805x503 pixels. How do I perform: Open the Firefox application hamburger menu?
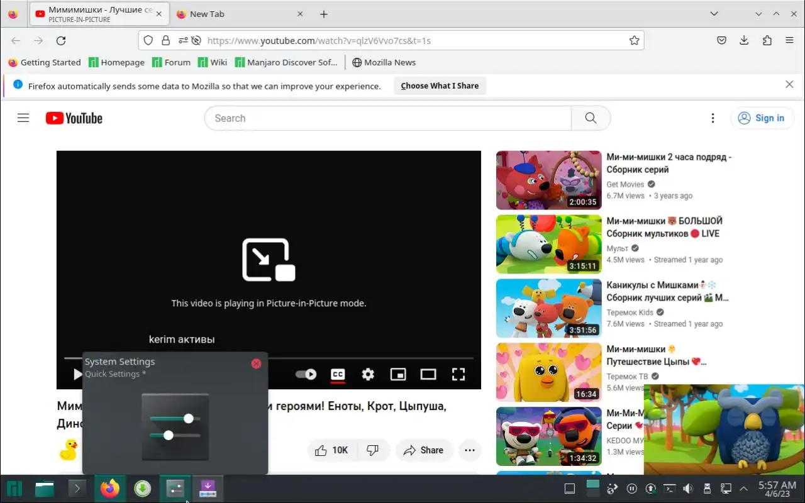[789, 40]
